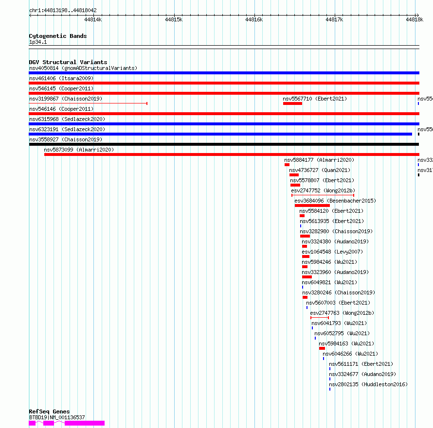Click esv1064548 (Levy2007) label
433x428 pixels.
[332, 252]
